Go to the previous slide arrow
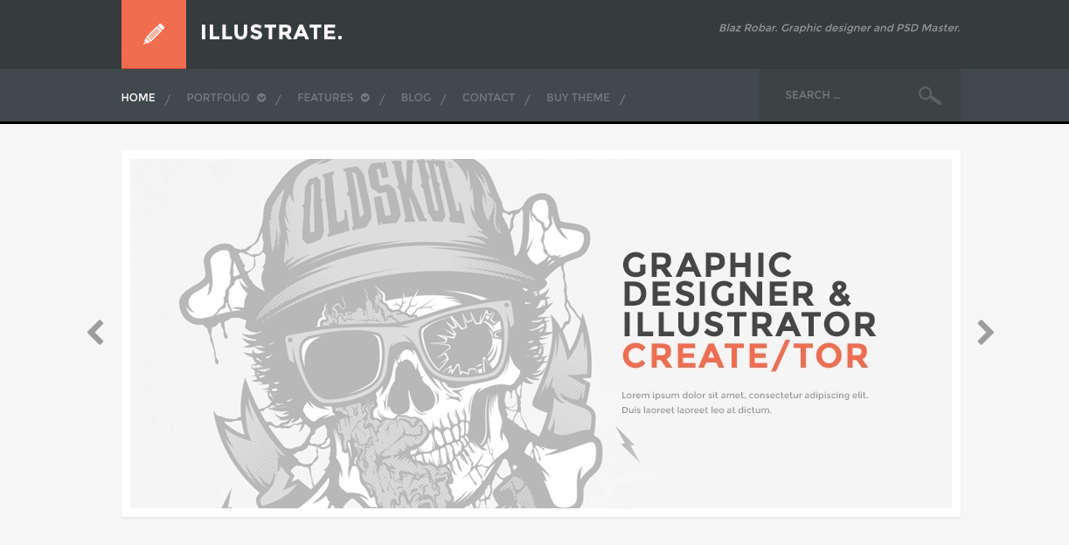The width and height of the screenshot is (1069, 545). click(x=96, y=332)
